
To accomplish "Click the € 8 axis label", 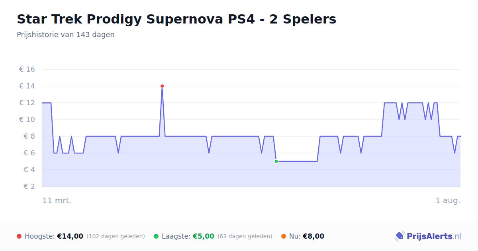I will (x=27, y=136).
